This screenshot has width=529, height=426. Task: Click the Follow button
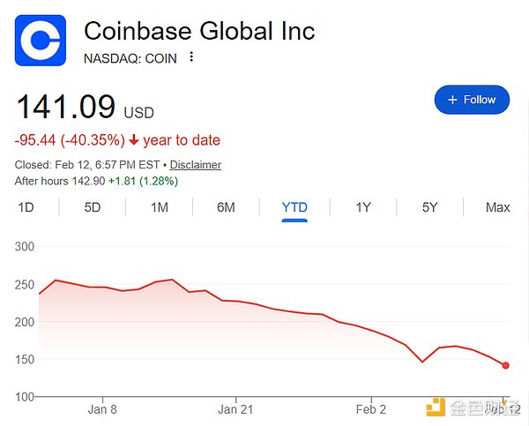(472, 100)
